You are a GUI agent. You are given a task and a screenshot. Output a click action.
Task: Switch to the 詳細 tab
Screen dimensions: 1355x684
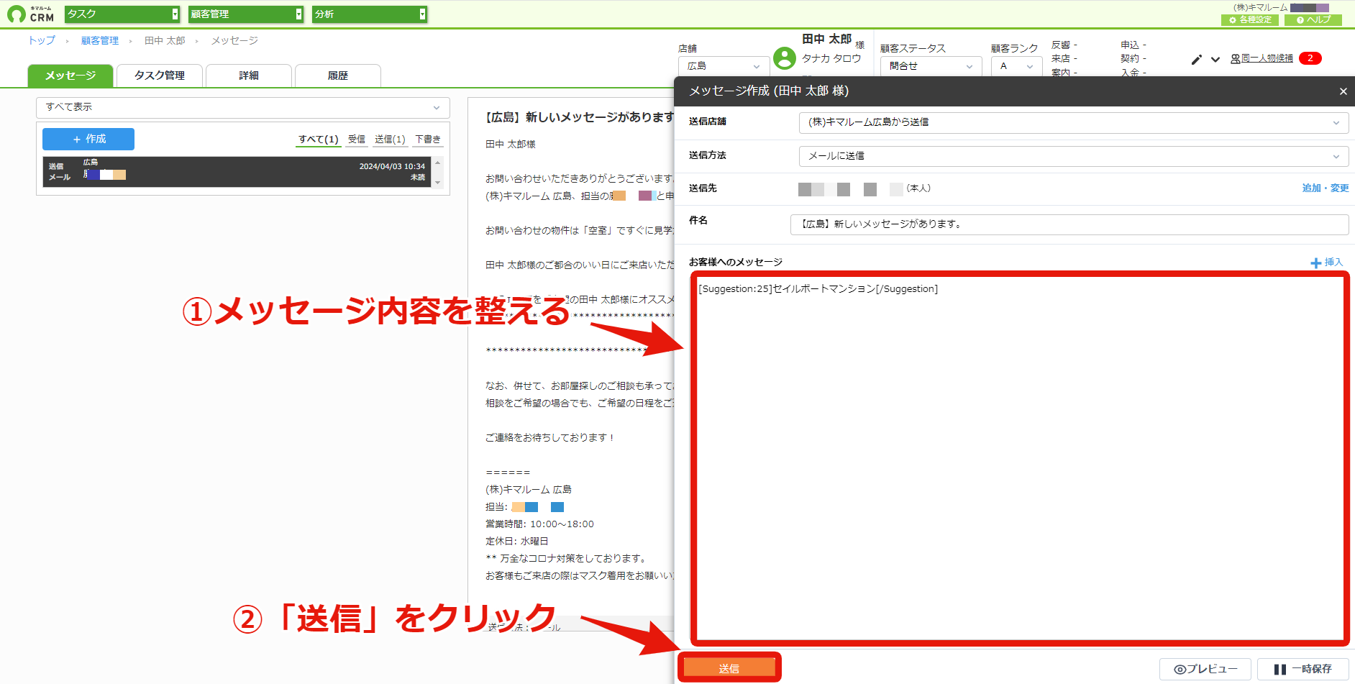[249, 76]
